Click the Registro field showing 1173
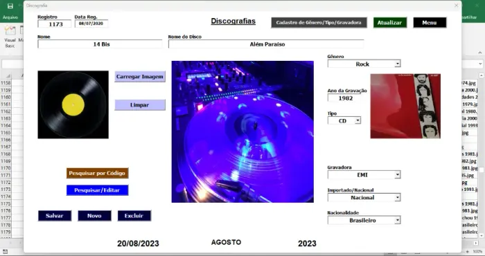The width and height of the screenshot is (485, 256). (x=55, y=24)
